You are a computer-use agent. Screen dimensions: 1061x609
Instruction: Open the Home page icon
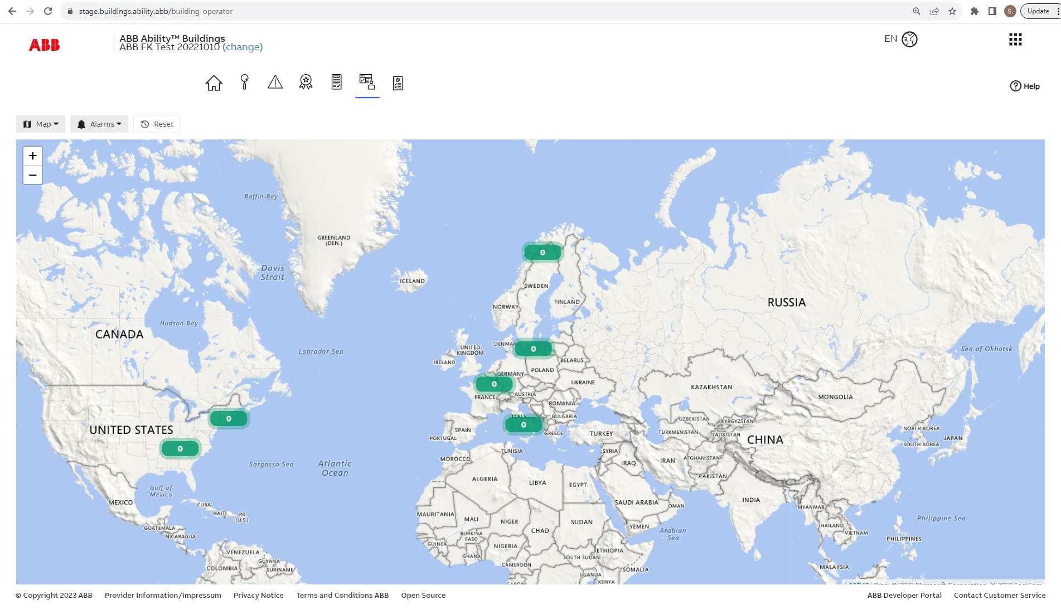pyautogui.click(x=214, y=83)
